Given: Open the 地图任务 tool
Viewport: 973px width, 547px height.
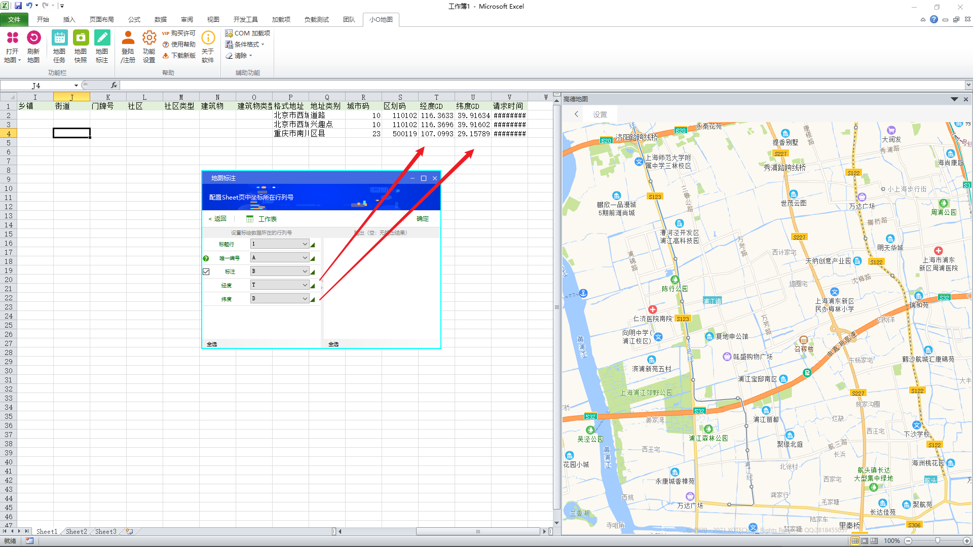Looking at the screenshot, I should [x=59, y=38].
